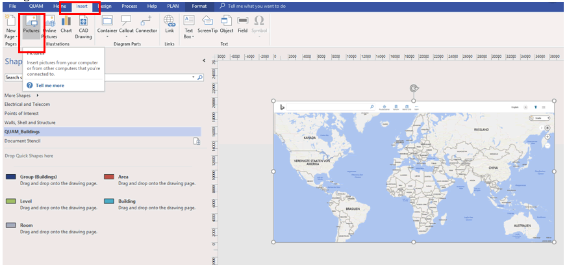Select QUAM_Buildings stencil
Image resolution: width=567 pixels, height=267 pixels.
(x=102, y=132)
